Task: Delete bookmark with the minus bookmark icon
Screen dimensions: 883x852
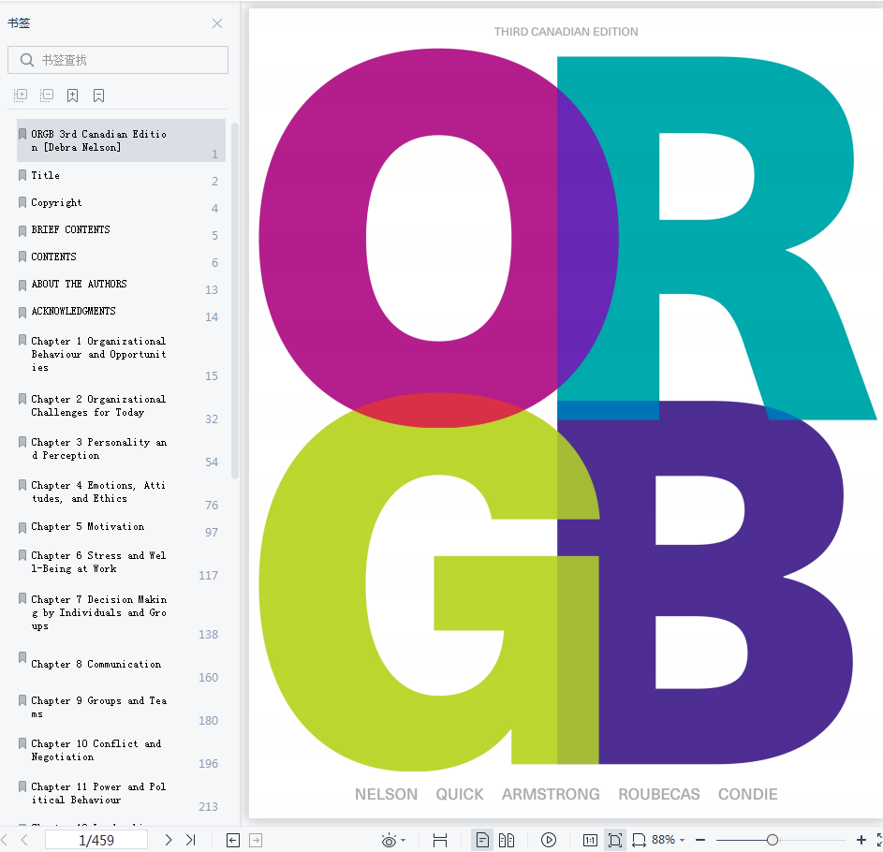Action: click(x=98, y=95)
